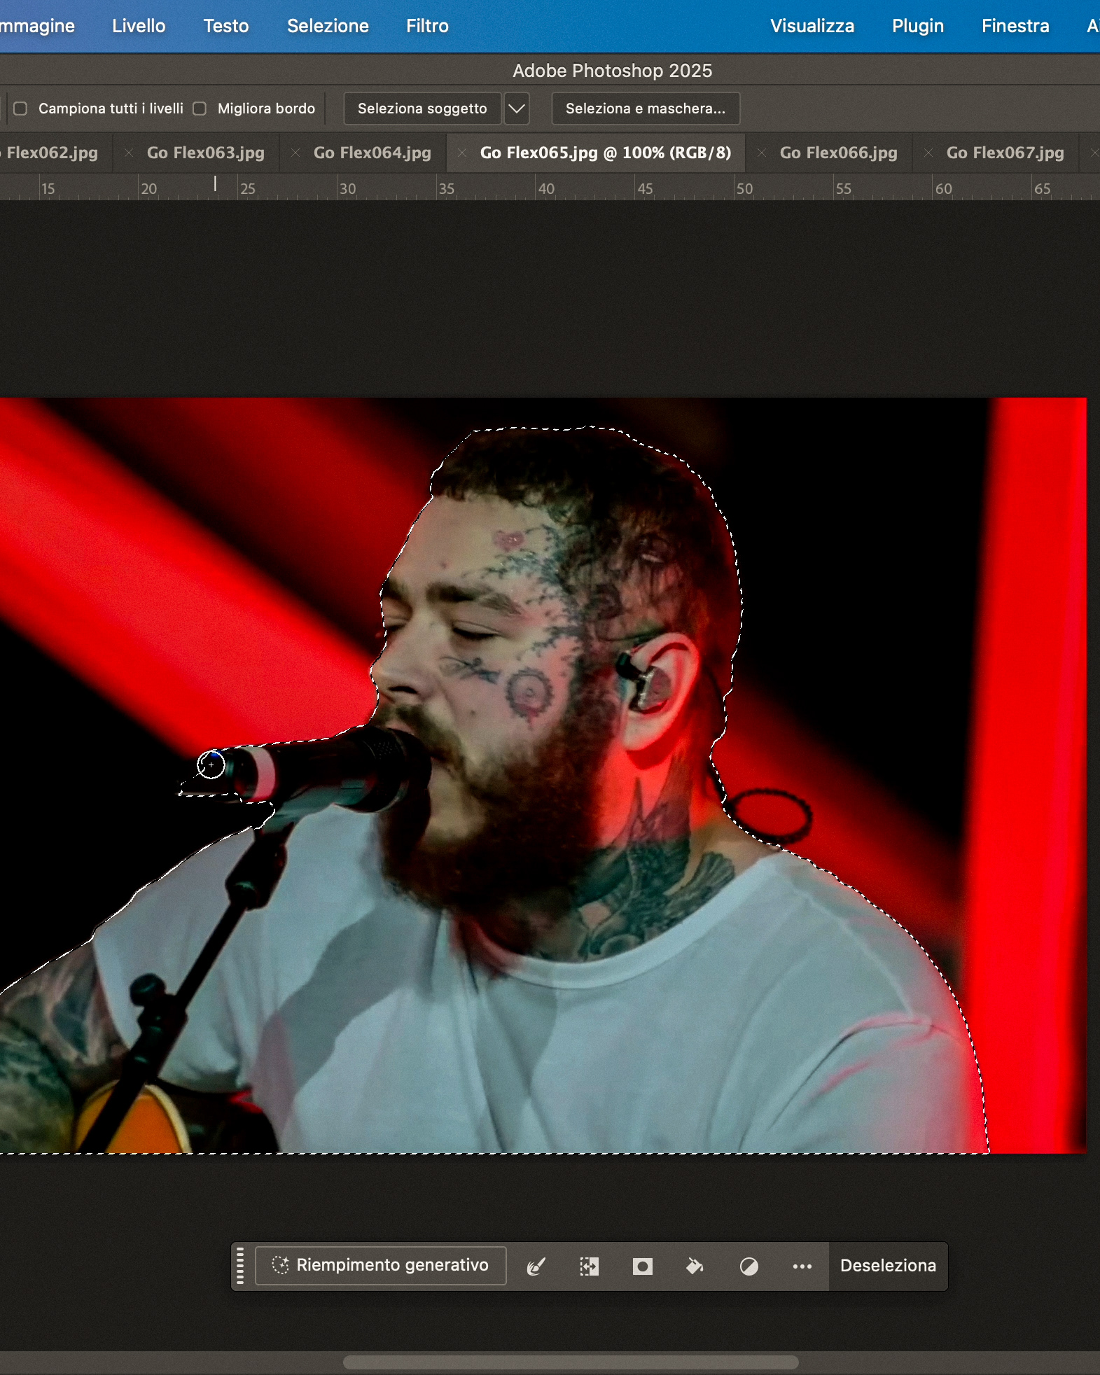The width and height of the screenshot is (1100, 1375).
Task: Open the Finestra menu
Action: [1015, 26]
